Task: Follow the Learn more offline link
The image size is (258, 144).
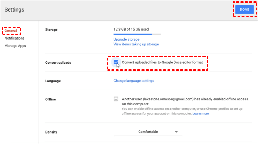Action: point(201,114)
